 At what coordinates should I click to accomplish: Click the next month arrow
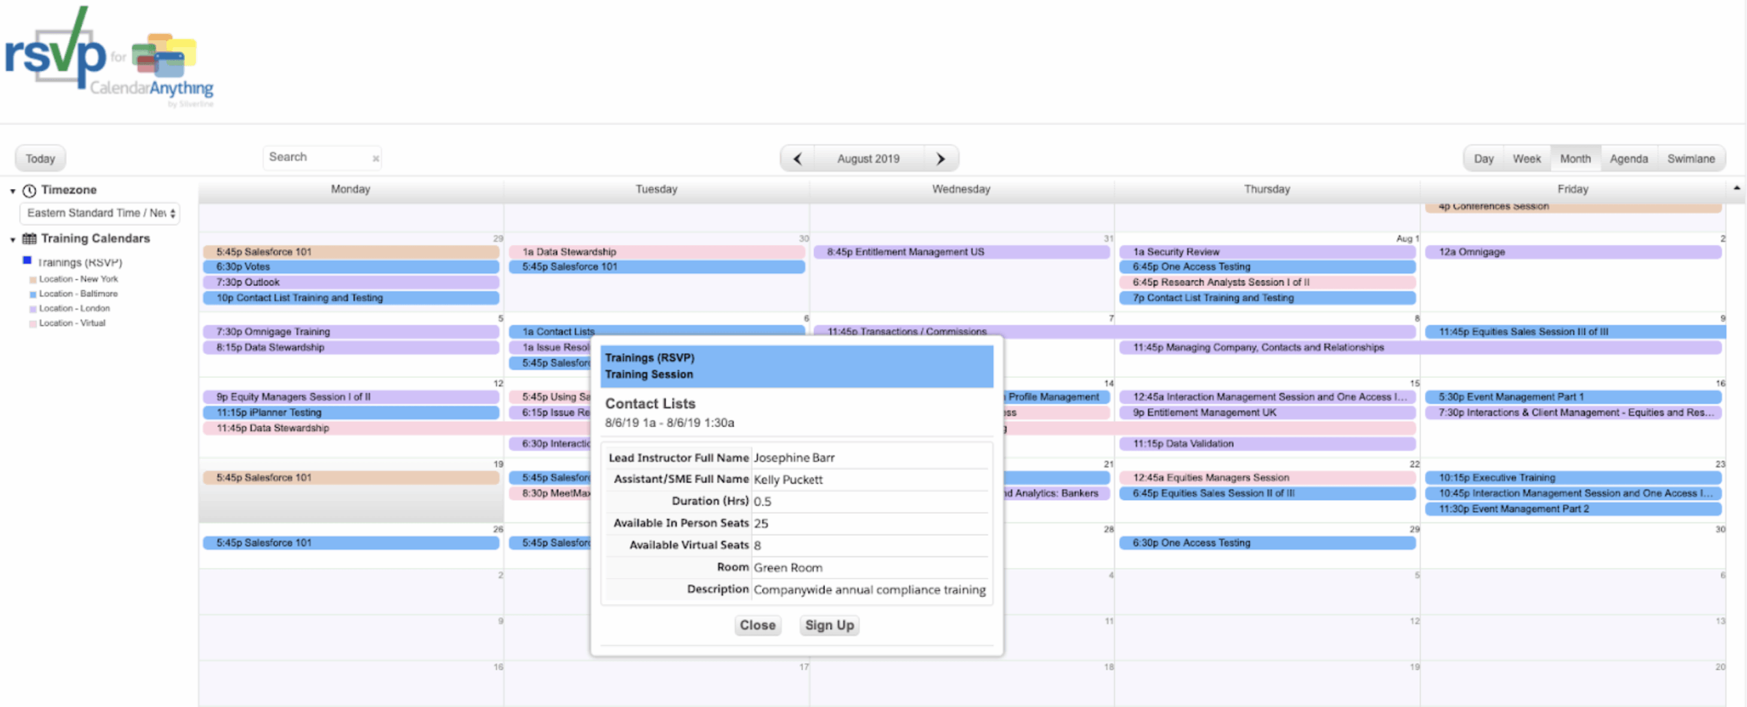(x=941, y=158)
